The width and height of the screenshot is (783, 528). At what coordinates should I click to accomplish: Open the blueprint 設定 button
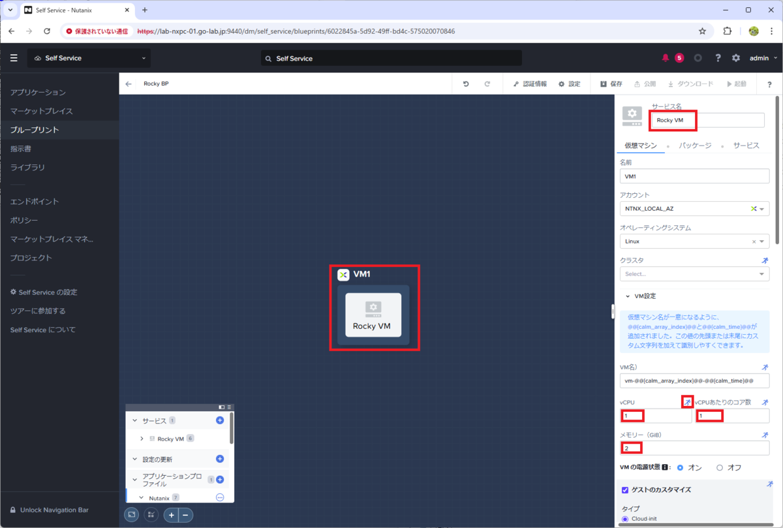point(570,84)
